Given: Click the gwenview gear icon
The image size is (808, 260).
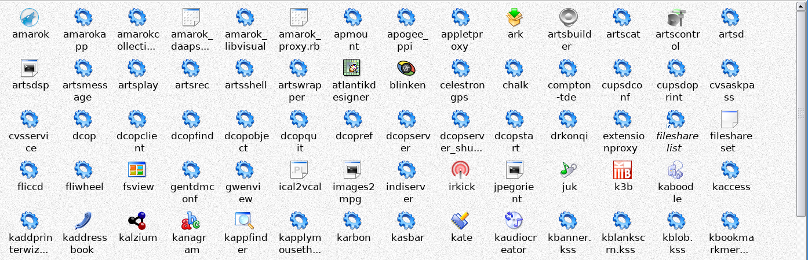Looking at the screenshot, I should 245,170.
